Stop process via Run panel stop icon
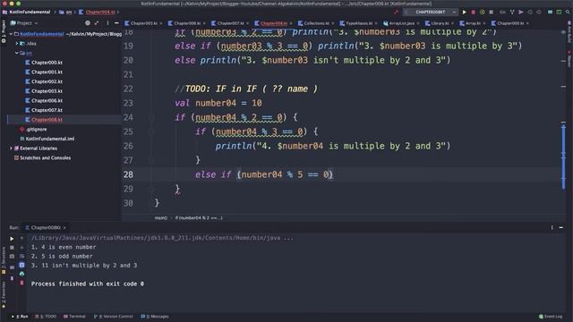The width and height of the screenshot is (573, 322). [x=12, y=248]
